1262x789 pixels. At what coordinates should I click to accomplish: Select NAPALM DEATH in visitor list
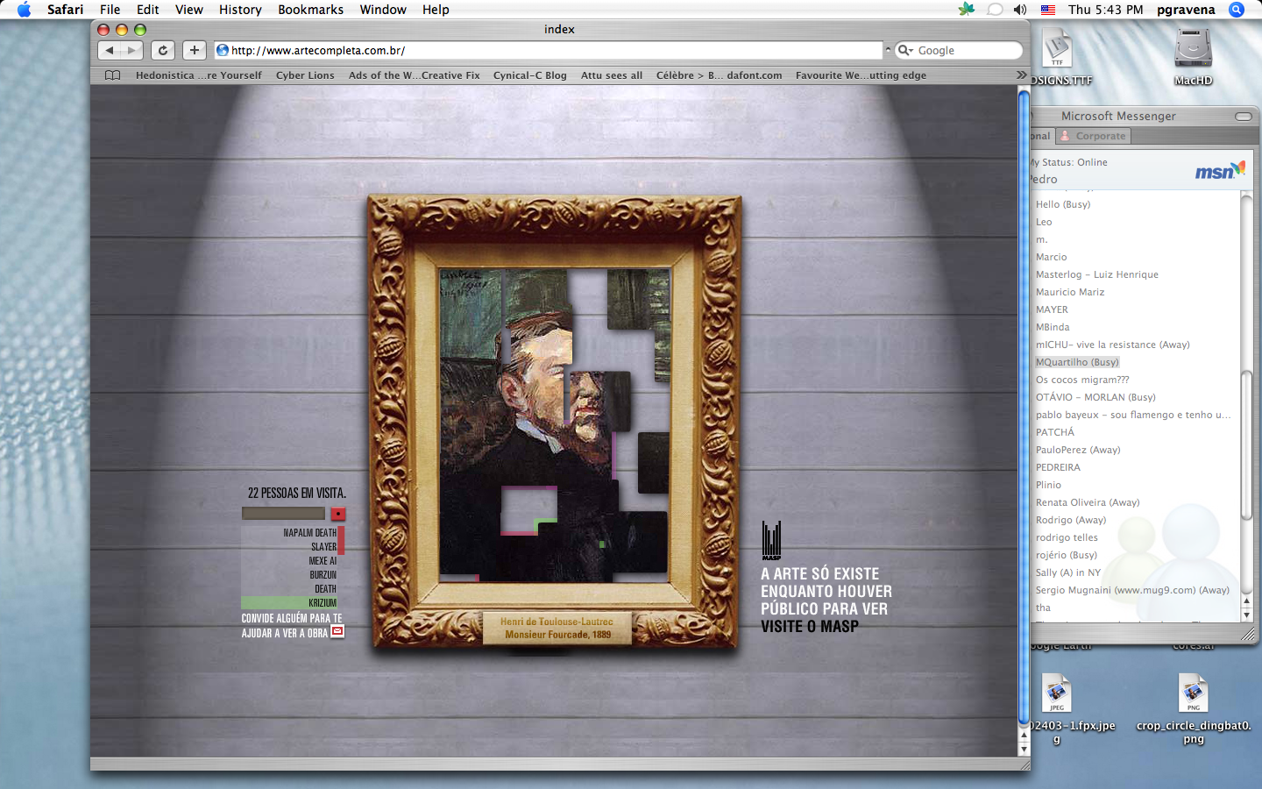310,533
